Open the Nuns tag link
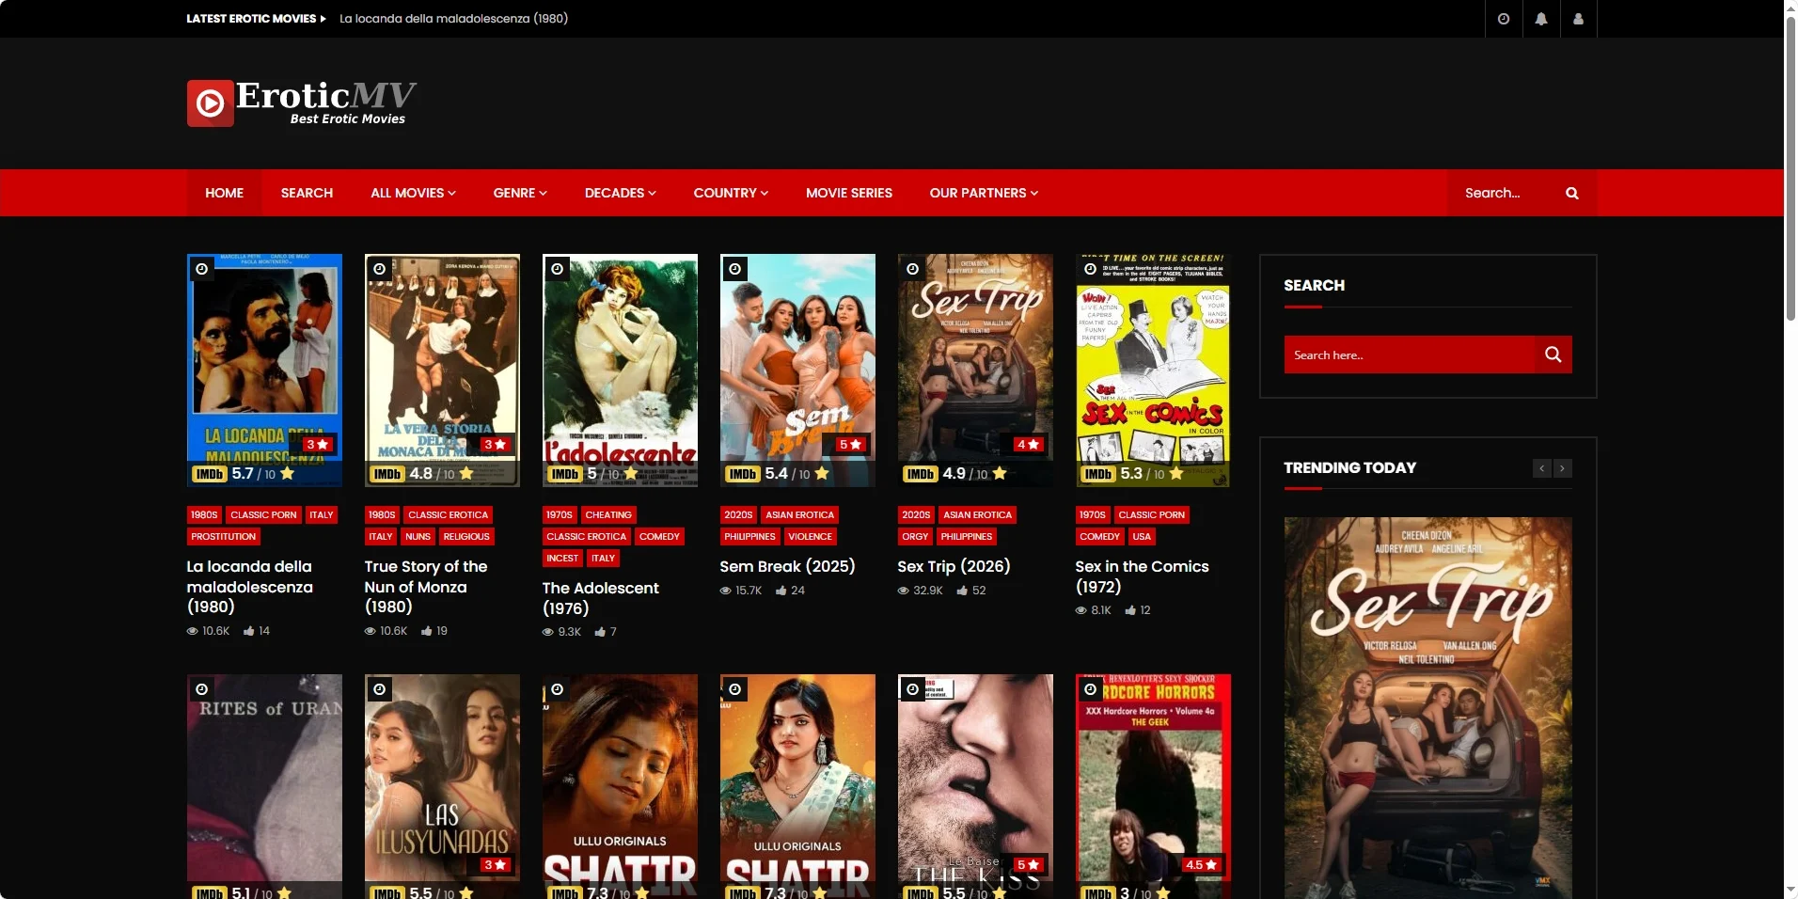 tap(418, 537)
